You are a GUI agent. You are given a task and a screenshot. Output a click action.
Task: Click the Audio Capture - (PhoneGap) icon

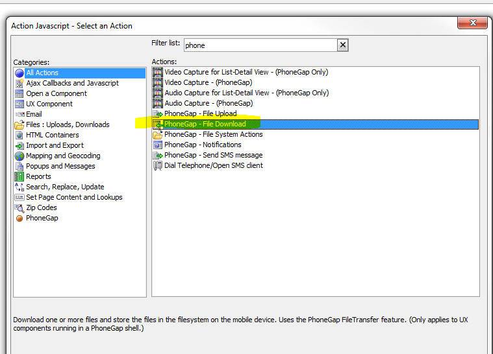(x=158, y=103)
